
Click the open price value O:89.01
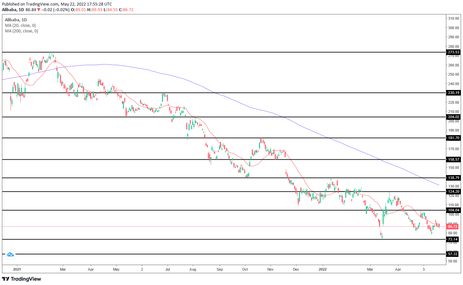(x=78, y=10)
